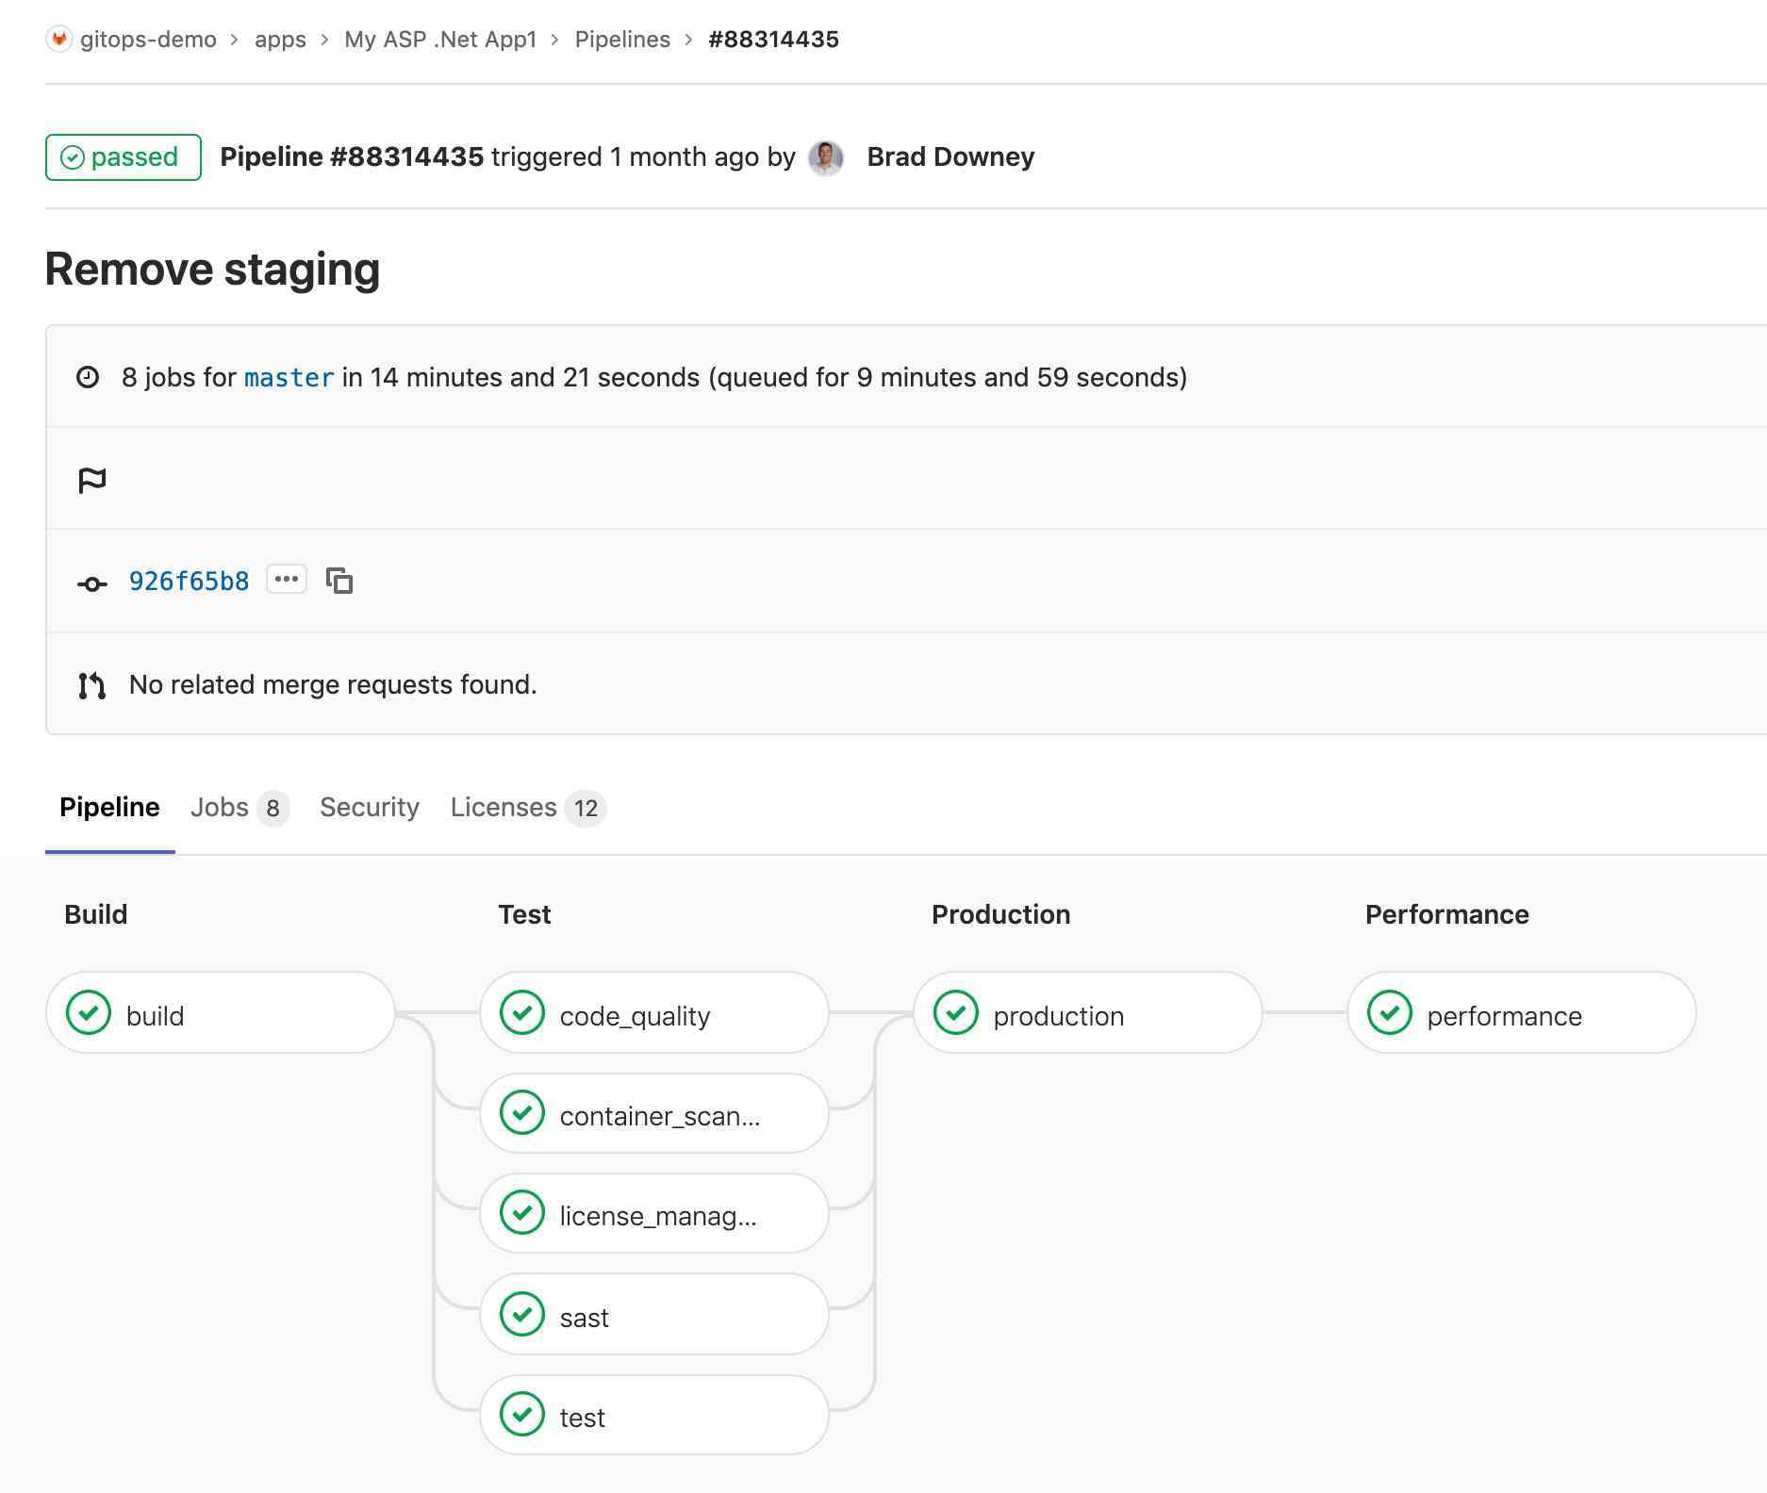Click the GitLab fox logo in breadcrumb
The image size is (1767, 1493).
[x=59, y=39]
